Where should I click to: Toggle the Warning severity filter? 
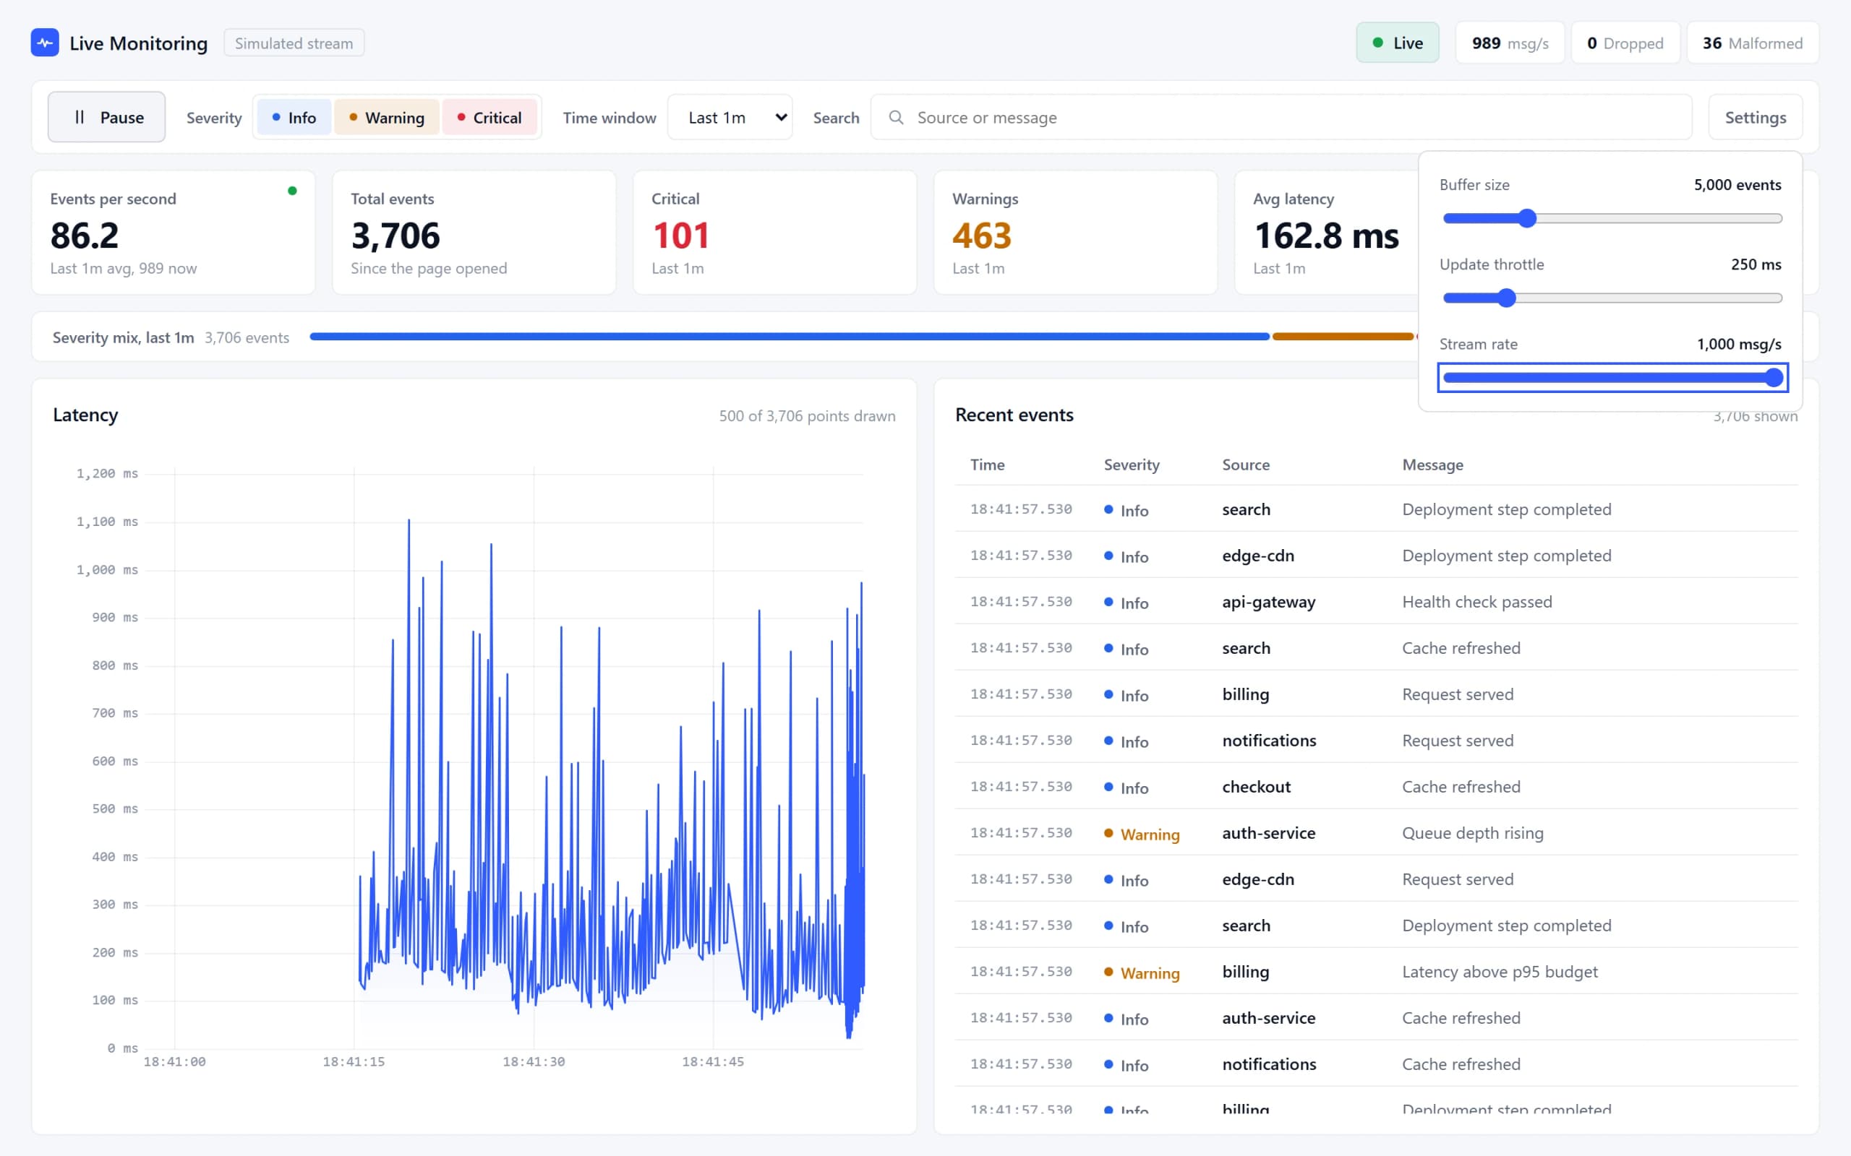coord(386,118)
